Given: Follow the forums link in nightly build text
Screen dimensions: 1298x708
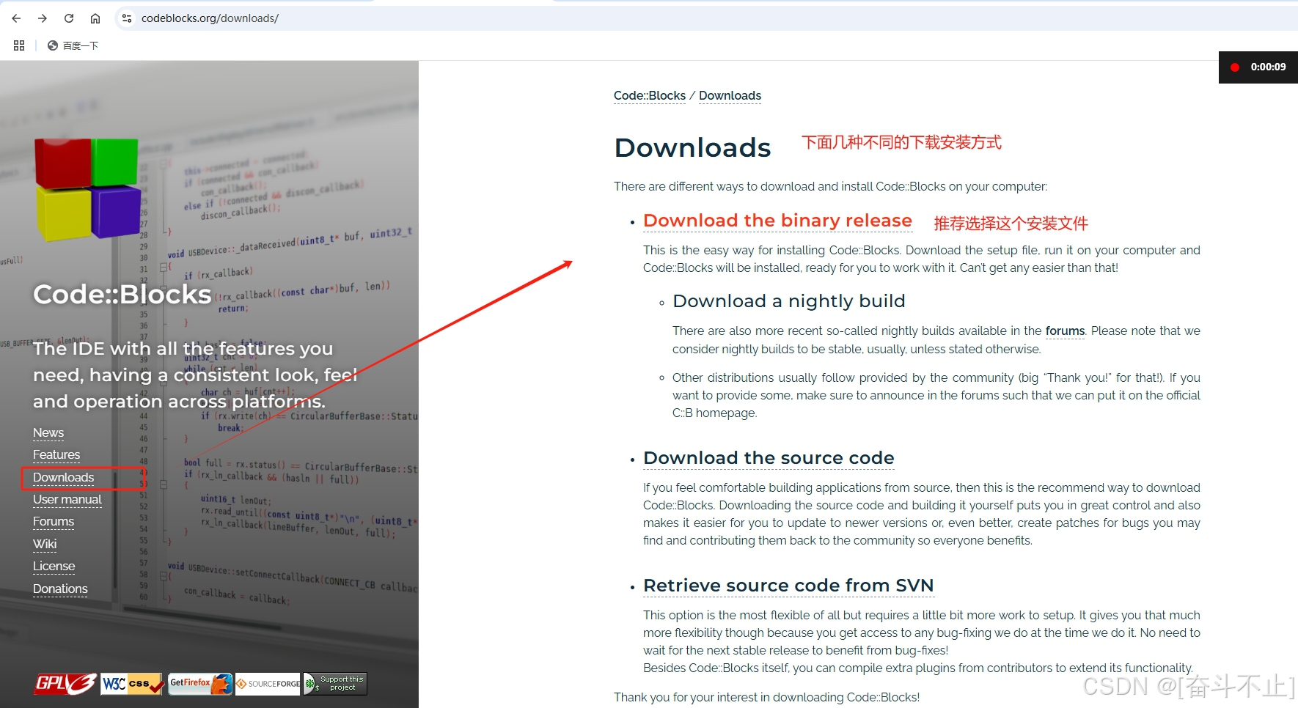Looking at the screenshot, I should click(x=1065, y=331).
